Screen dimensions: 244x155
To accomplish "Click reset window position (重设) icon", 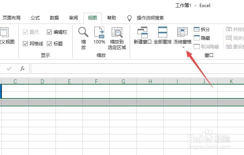I will click(x=229, y=46).
